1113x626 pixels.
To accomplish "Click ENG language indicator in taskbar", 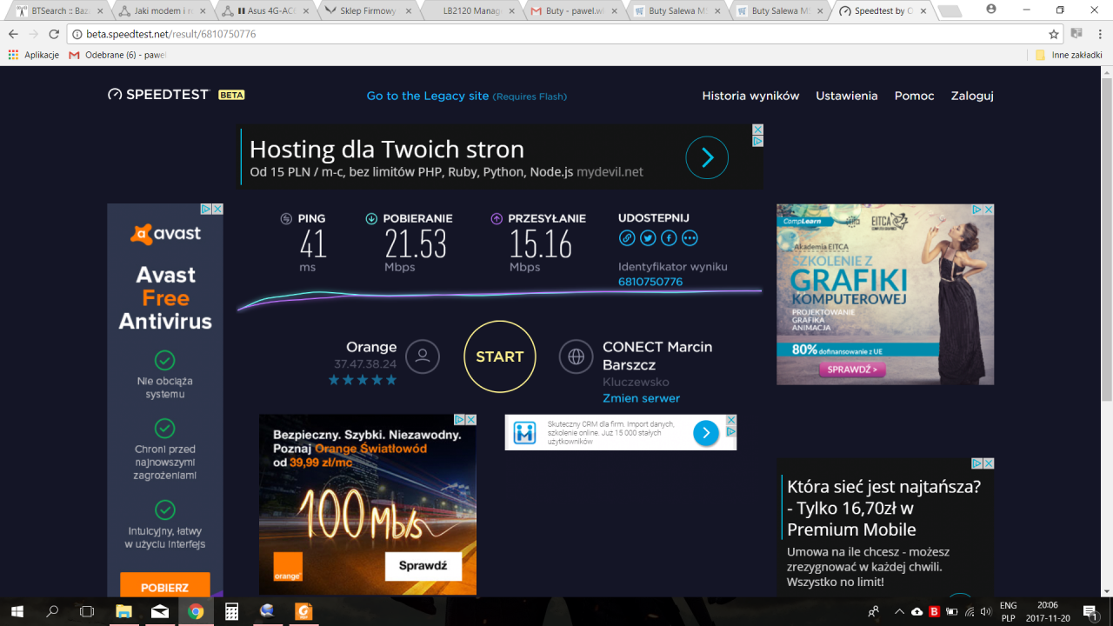I will point(1009,605).
